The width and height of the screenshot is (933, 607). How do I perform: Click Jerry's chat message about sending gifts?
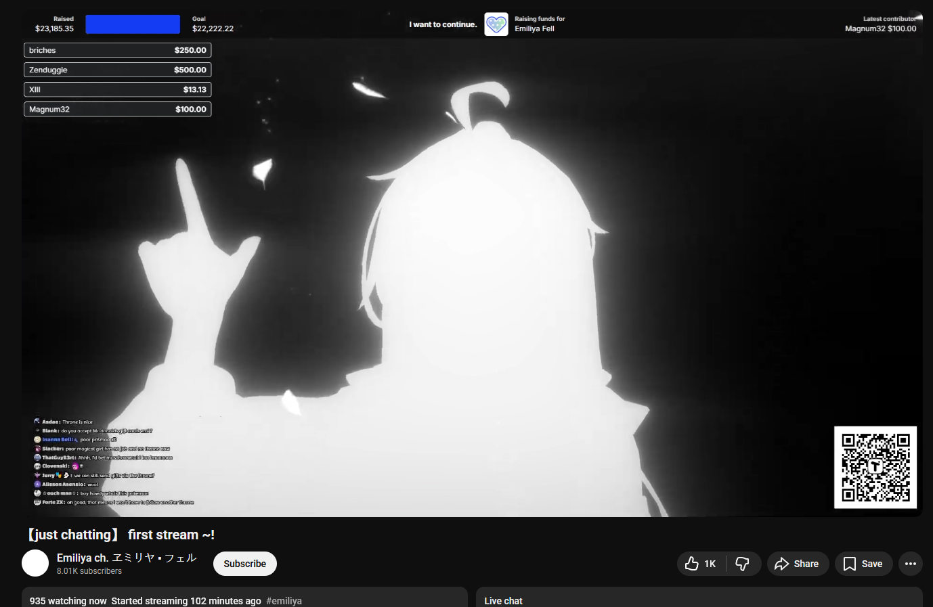94,475
